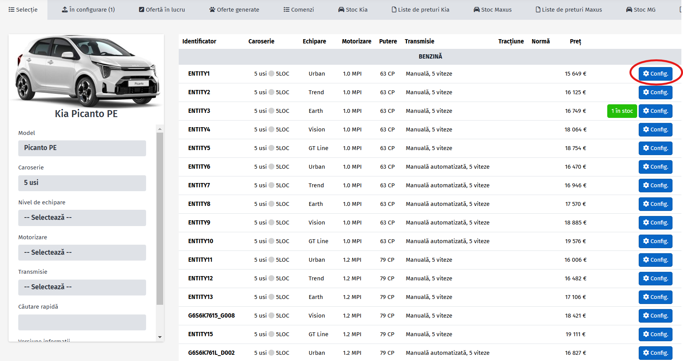
Task: Click the 15 649 € price
Action: coord(575,74)
